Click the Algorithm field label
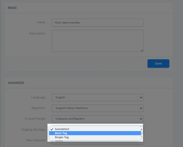Screen dimensions: 183x147 [38, 108]
